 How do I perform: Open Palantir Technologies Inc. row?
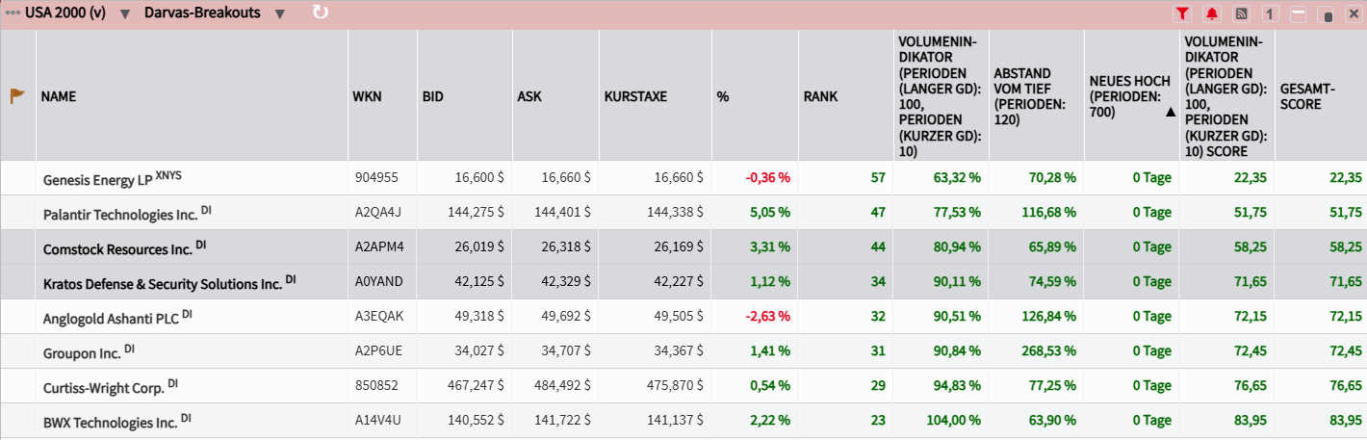tap(683, 213)
